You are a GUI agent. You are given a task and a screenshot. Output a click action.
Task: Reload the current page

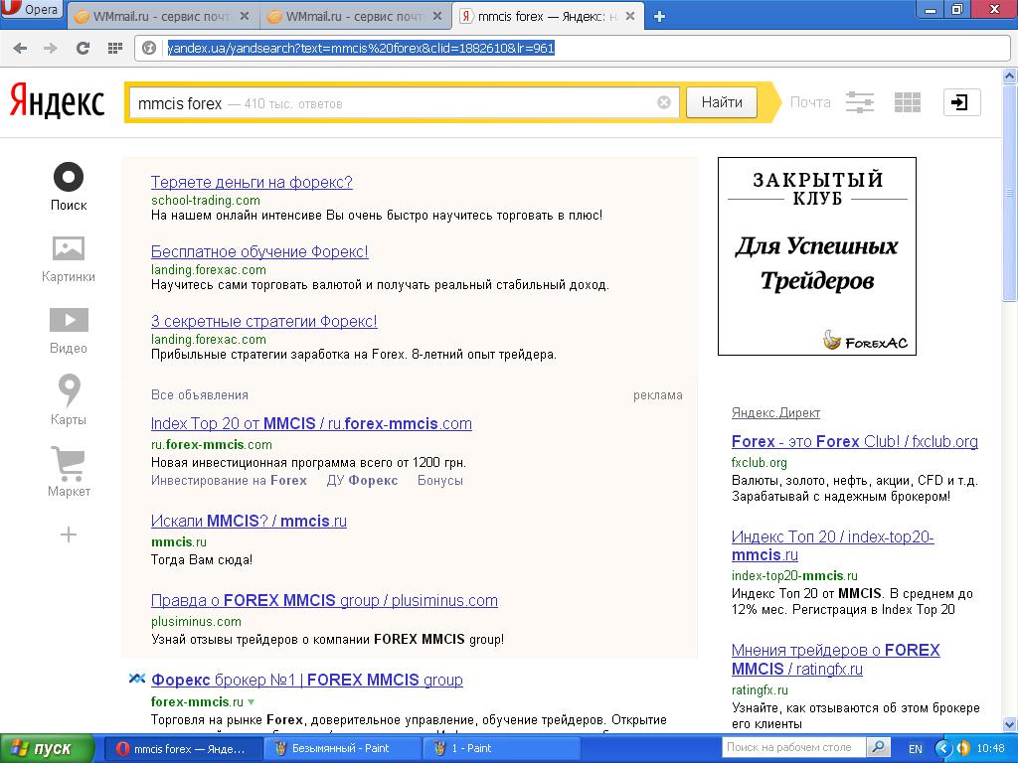(x=83, y=48)
